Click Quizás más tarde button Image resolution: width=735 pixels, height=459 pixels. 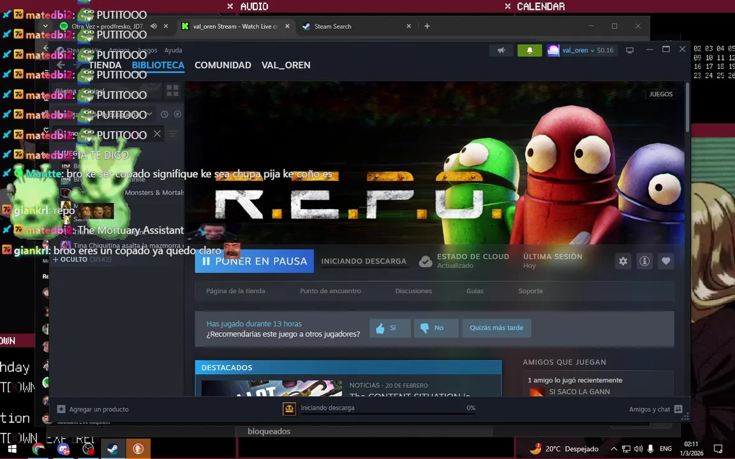[x=496, y=328]
